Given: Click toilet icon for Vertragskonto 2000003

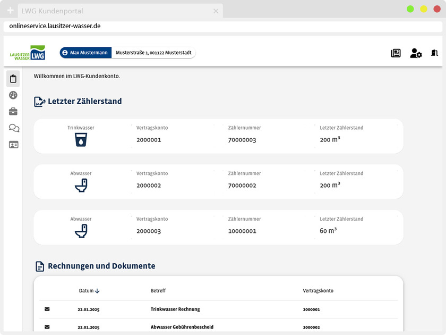Looking at the screenshot, I should click(81, 231).
